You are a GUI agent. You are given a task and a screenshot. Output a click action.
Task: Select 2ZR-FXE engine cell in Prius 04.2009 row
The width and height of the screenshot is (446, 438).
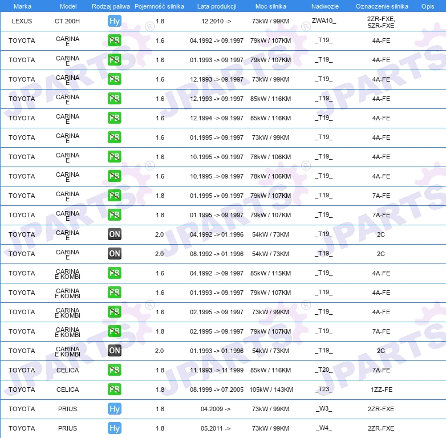(381, 409)
